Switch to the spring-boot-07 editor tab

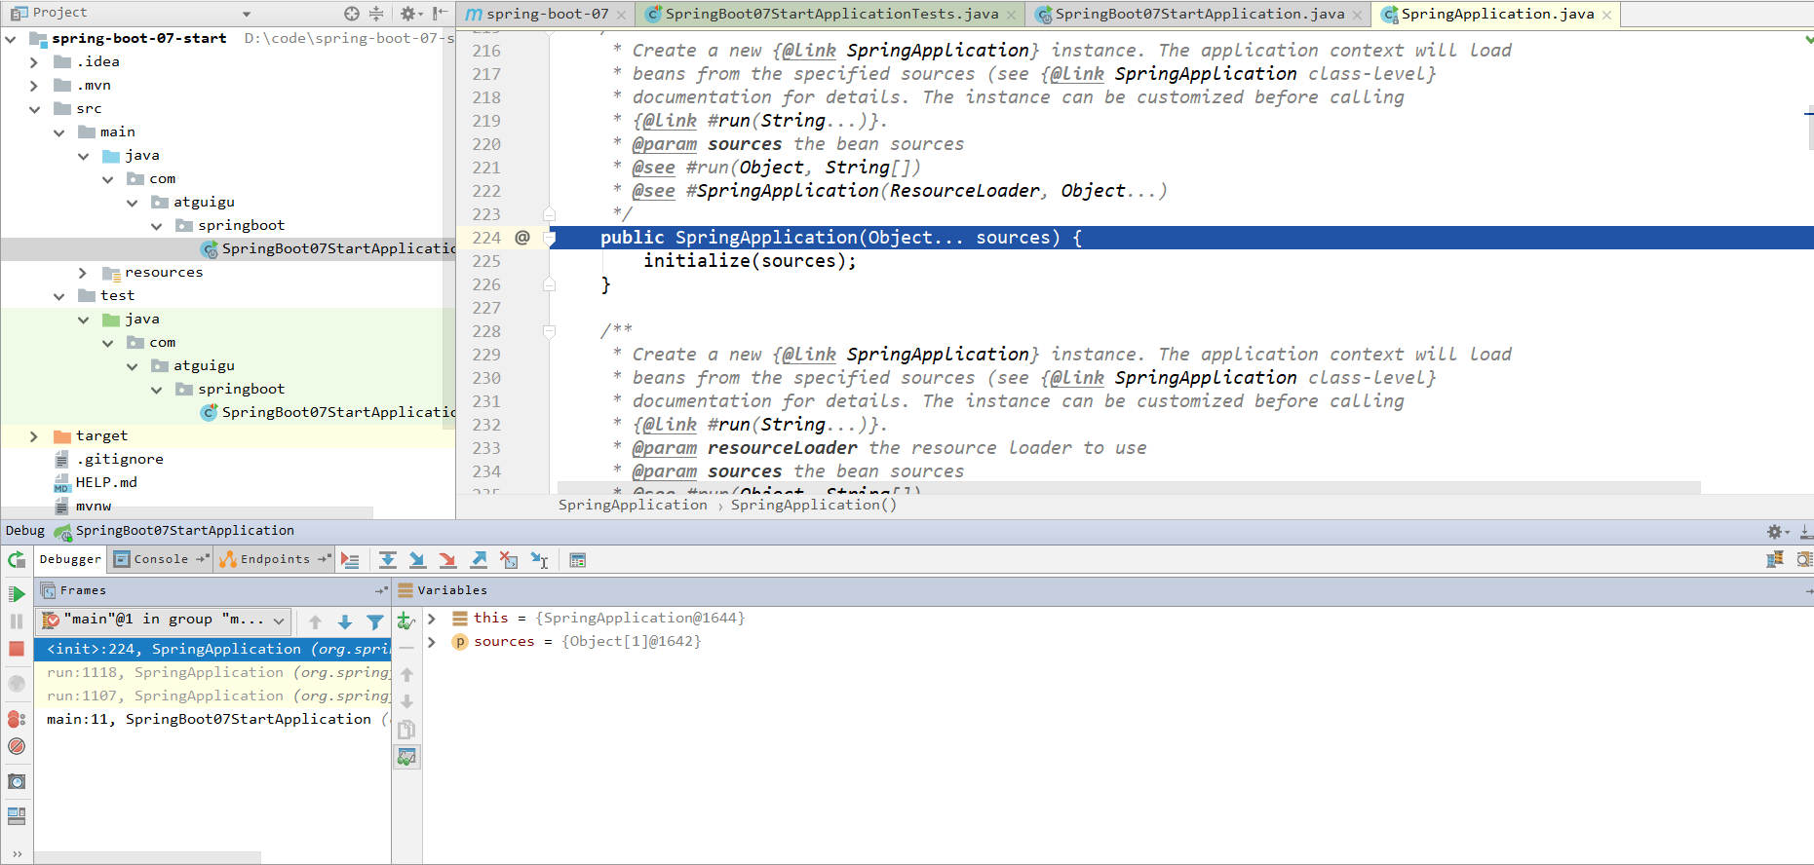click(545, 14)
